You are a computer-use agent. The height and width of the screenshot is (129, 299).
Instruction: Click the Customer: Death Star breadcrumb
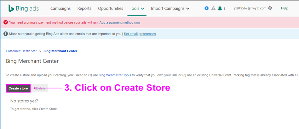pos(21,51)
